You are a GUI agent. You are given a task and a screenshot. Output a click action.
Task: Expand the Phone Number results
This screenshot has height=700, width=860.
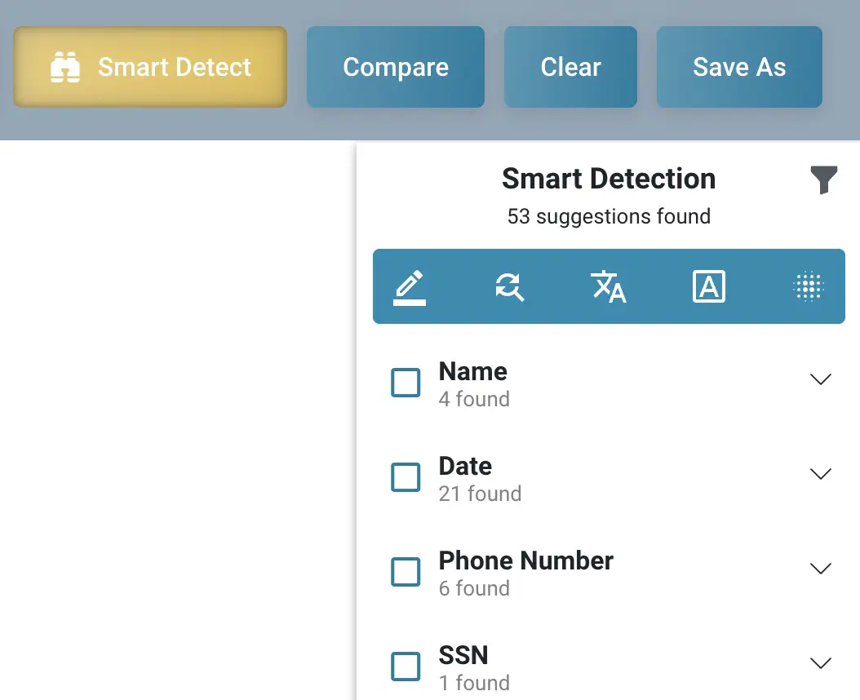(821, 568)
